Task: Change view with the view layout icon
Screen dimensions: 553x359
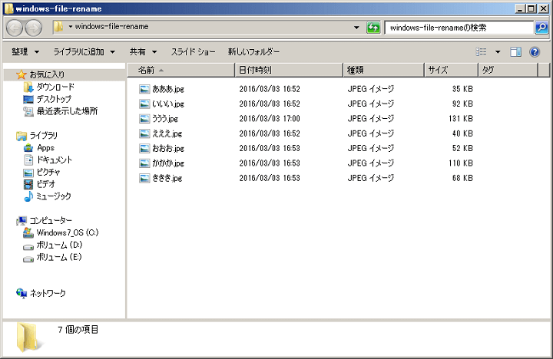Action: (481, 52)
